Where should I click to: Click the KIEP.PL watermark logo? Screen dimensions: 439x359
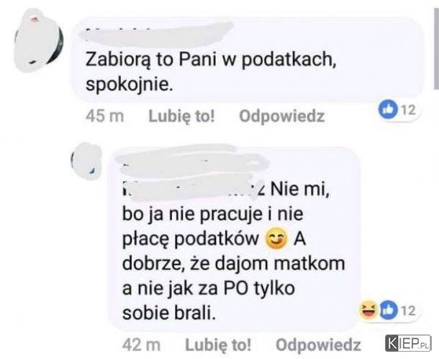pos(408,343)
